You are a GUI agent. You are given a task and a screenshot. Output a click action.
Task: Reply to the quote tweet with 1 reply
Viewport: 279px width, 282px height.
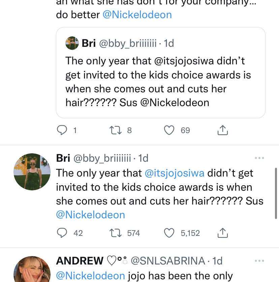click(62, 130)
